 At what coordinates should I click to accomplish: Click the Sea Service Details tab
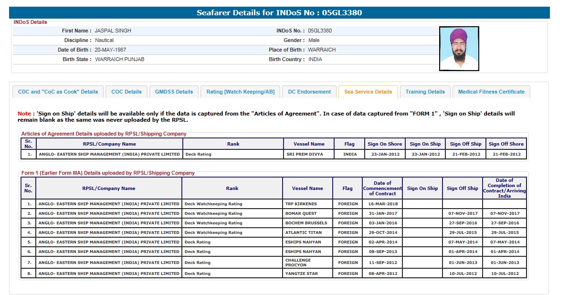click(x=368, y=92)
